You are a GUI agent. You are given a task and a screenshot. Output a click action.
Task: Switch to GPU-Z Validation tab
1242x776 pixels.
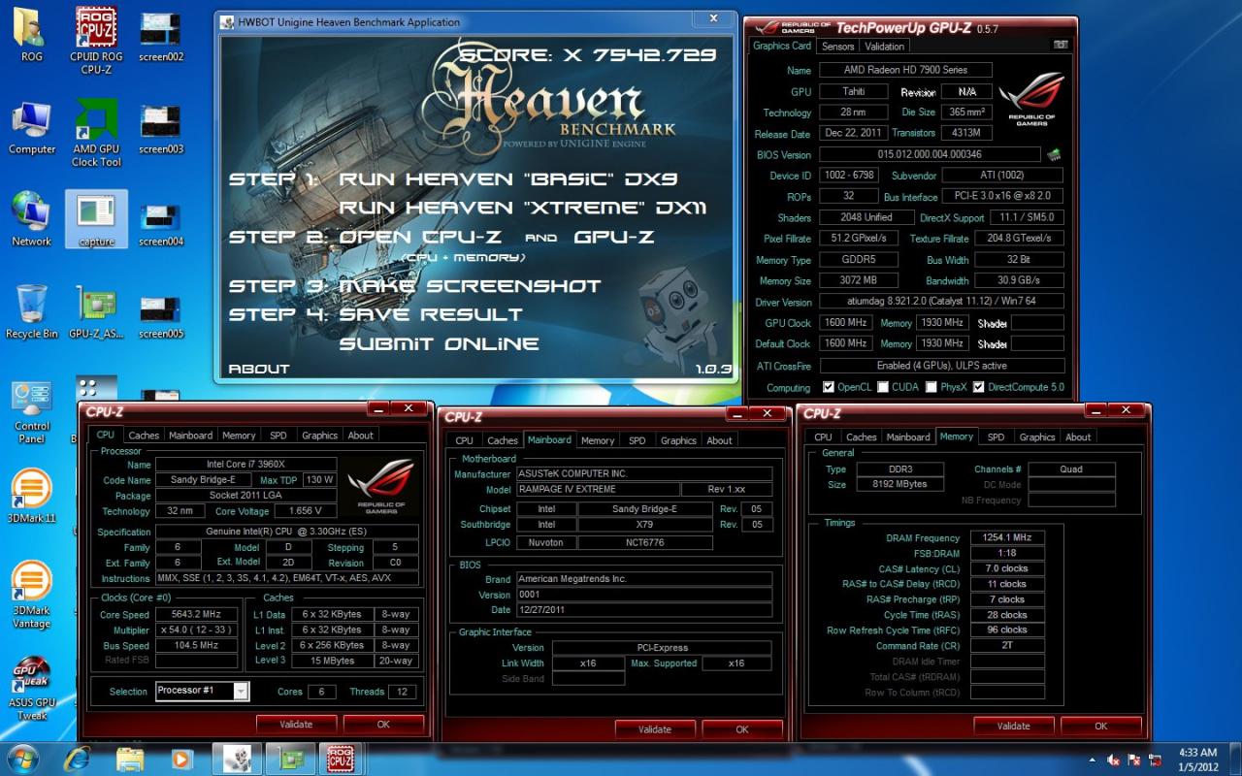coord(884,46)
